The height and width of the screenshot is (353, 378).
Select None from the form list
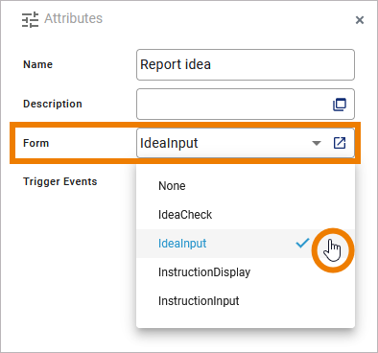(x=246, y=186)
